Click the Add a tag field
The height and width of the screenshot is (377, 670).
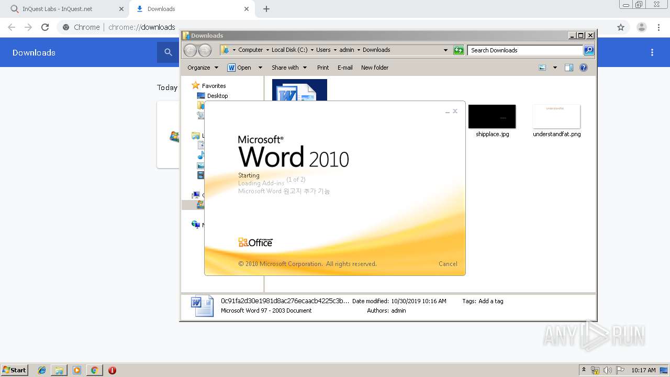click(490, 301)
